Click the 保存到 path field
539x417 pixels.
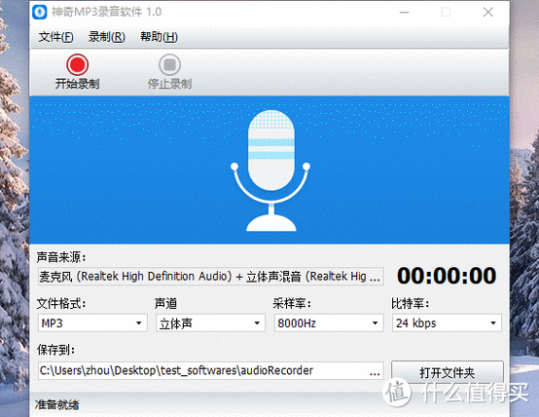(x=211, y=370)
